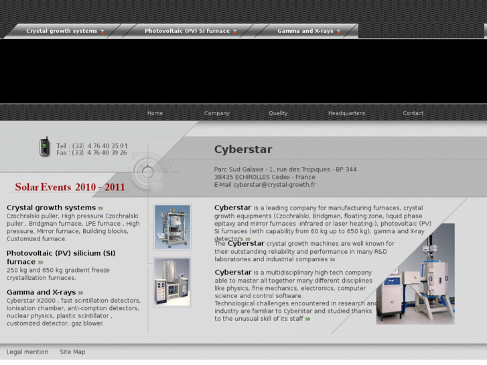Screen dimensions: 487x365
Task: Open the Crystal growth systems heading link
Action: click(x=52, y=208)
